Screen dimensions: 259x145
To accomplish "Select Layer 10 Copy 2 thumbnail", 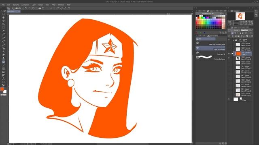I will (238, 67).
